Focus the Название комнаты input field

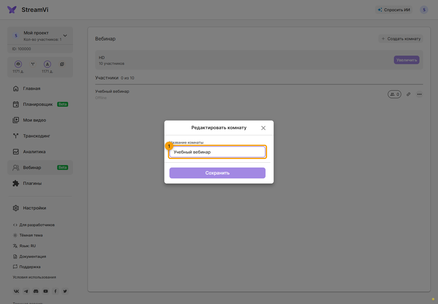point(217,152)
